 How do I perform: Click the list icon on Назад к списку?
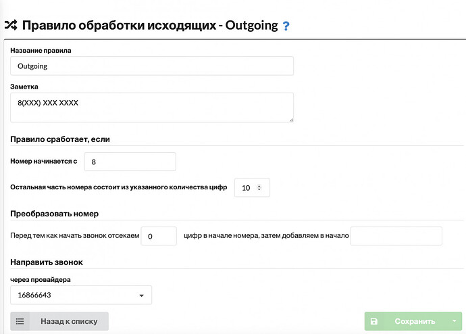coord(20,321)
